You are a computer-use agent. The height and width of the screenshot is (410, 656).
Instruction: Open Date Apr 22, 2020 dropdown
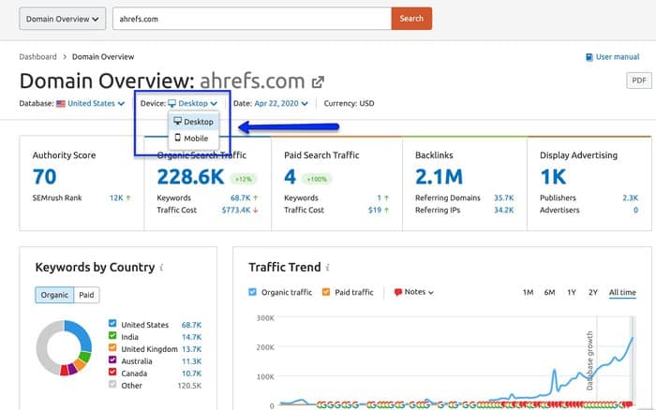point(281,103)
